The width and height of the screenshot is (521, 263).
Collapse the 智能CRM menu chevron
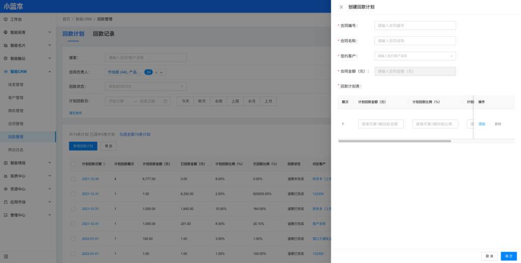coord(49,72)
